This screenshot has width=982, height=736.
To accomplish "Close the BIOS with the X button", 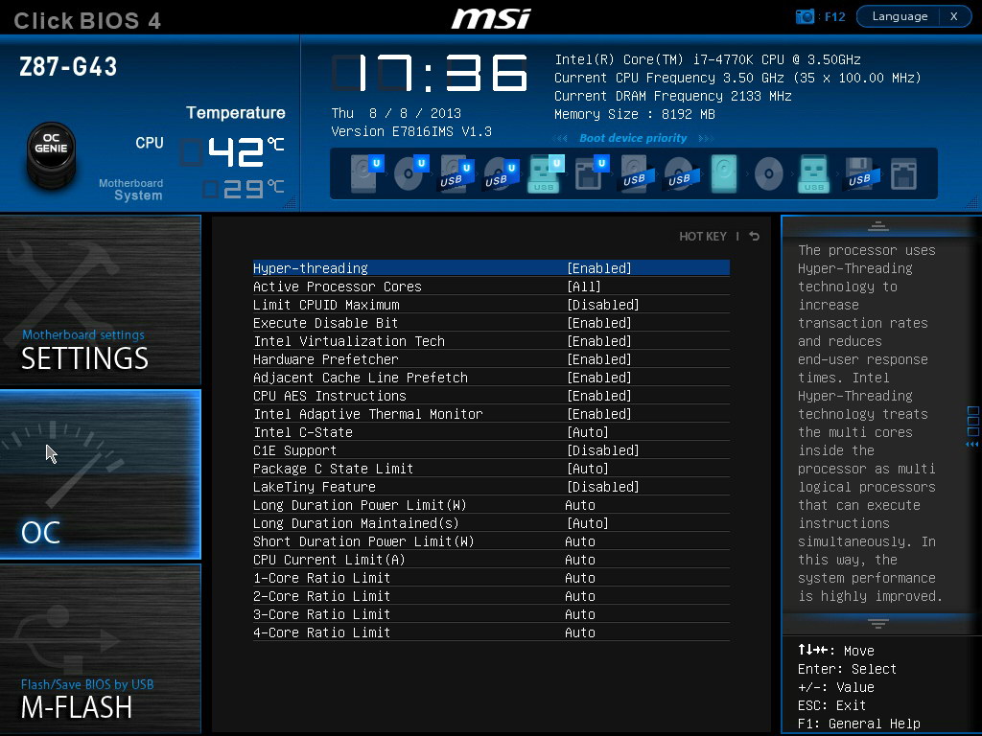I will [954, 16].
